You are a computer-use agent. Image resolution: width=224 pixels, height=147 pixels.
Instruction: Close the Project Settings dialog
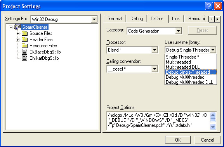point(218,6)
